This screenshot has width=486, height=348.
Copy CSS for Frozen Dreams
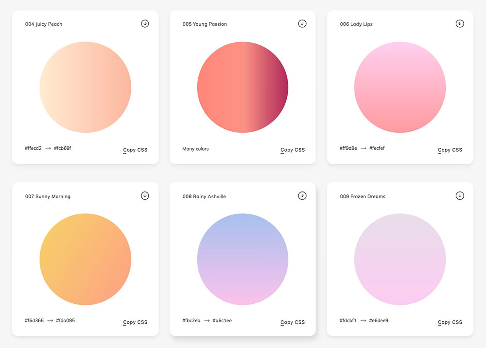coord(450,322)
